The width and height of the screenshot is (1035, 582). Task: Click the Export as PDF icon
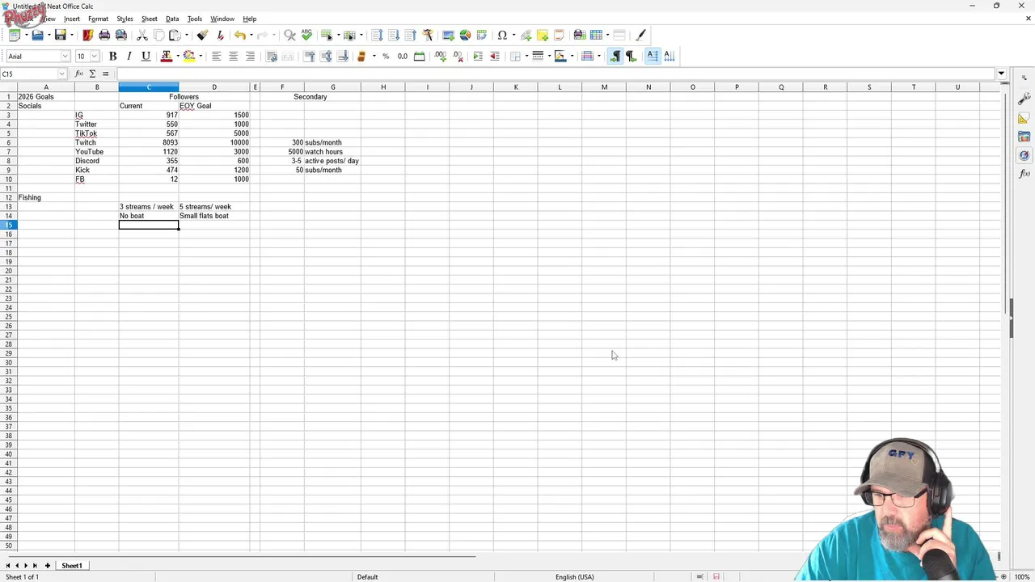click(87, 35)
